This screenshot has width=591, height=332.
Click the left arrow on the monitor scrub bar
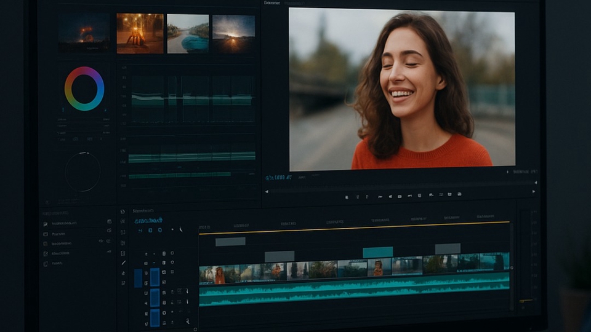click(x=267, y=192)
